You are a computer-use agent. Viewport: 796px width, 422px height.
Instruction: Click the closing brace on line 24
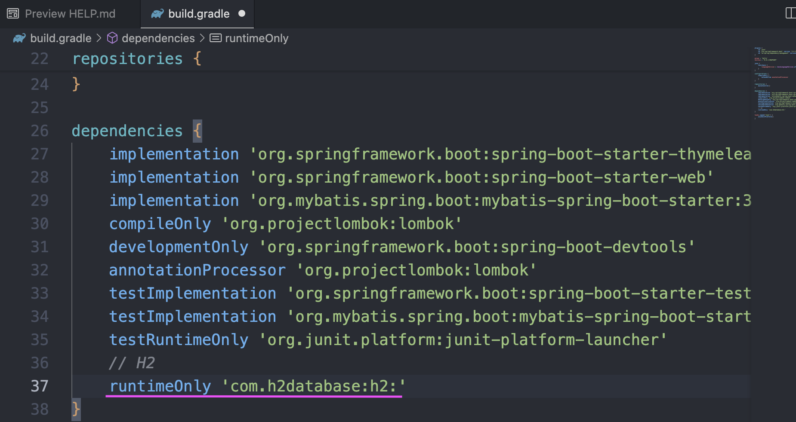76,84
